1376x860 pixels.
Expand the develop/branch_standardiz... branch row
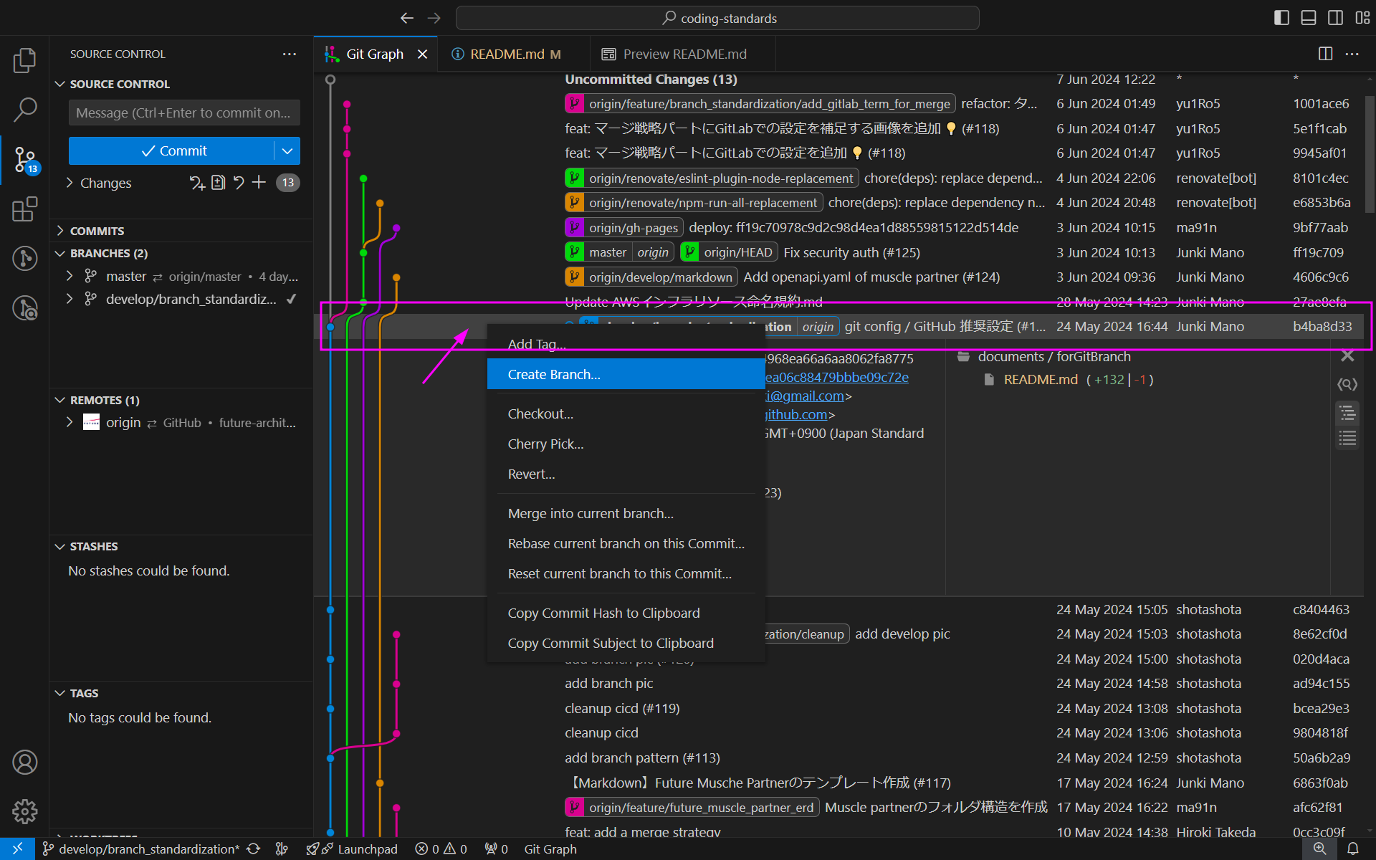tap(70, 299)
